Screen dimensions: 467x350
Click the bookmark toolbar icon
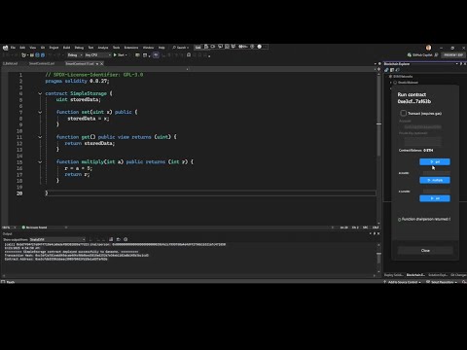(189, 55)
